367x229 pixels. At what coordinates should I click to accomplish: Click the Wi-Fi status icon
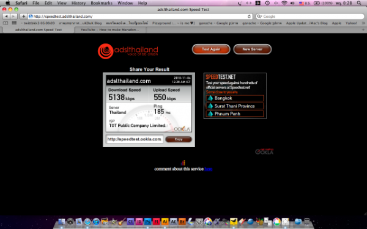tap(284, 3)
